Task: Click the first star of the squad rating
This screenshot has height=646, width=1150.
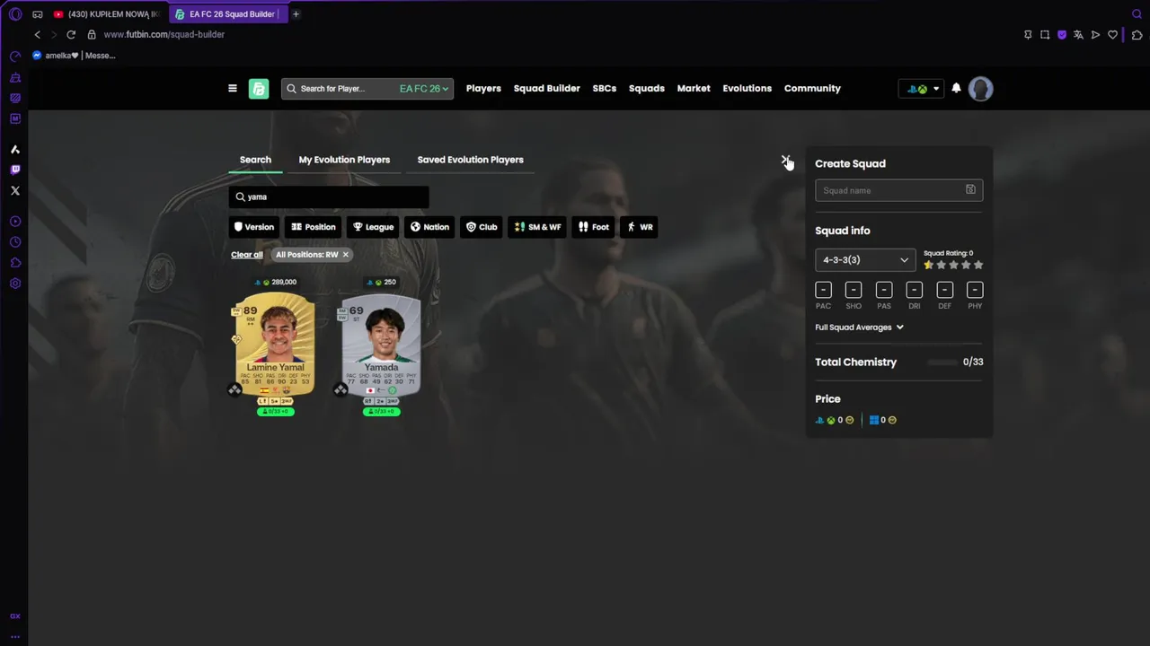Action: point(929,265)
